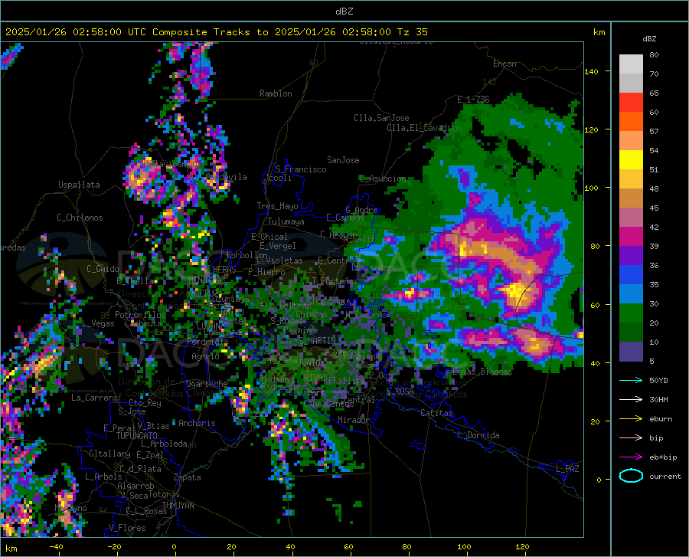Click the 'L_PAZ' map label
The height and width of the screenshot is (557, 689).
(567, 469)
